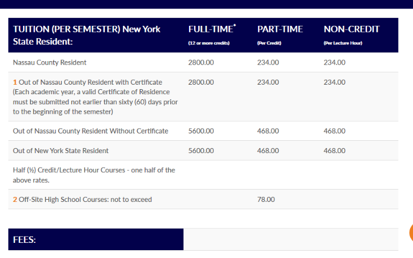413x258 pixels.
Task: Select the 78.00 Off-Site High School rate
Action: (266, 200)
